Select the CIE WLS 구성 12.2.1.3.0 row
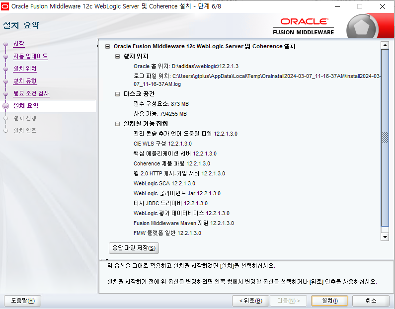 pos(162,144)
